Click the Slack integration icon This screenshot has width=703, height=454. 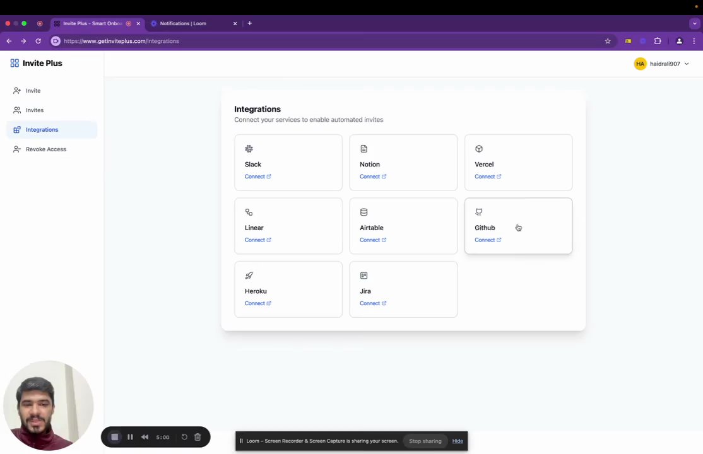[249, 149]
